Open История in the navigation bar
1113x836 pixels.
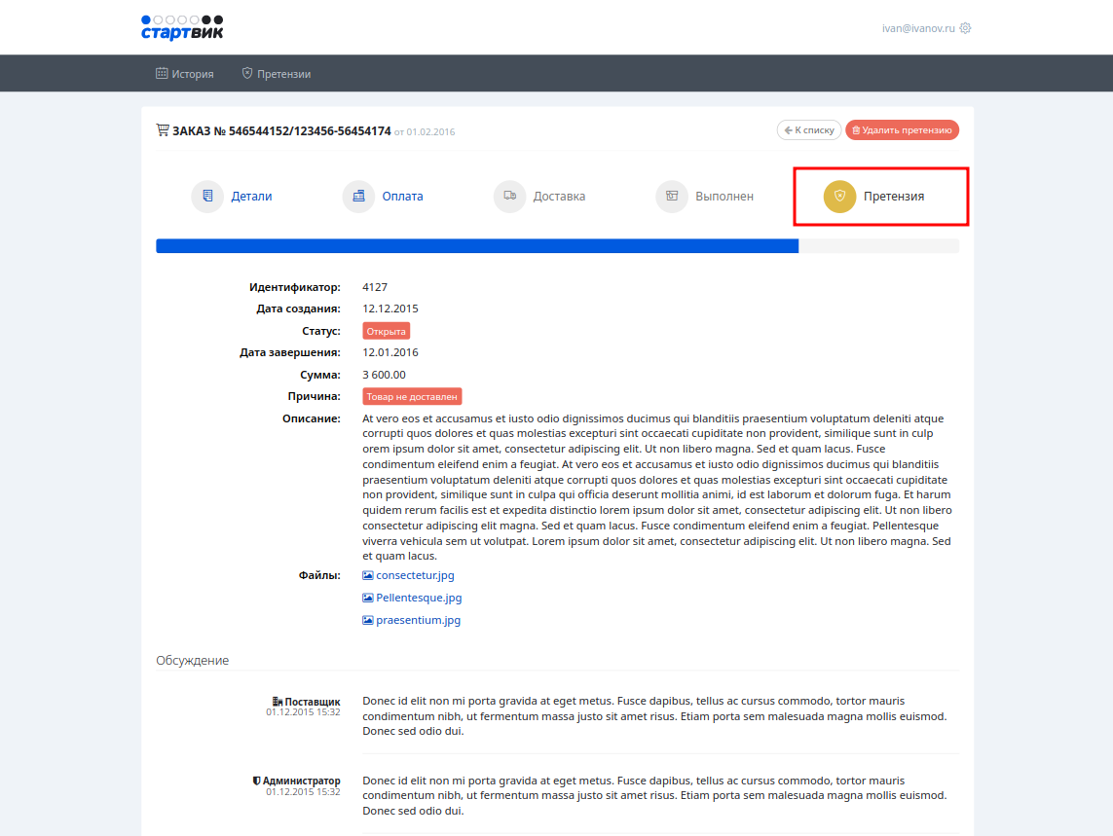[x=185, y=74]
